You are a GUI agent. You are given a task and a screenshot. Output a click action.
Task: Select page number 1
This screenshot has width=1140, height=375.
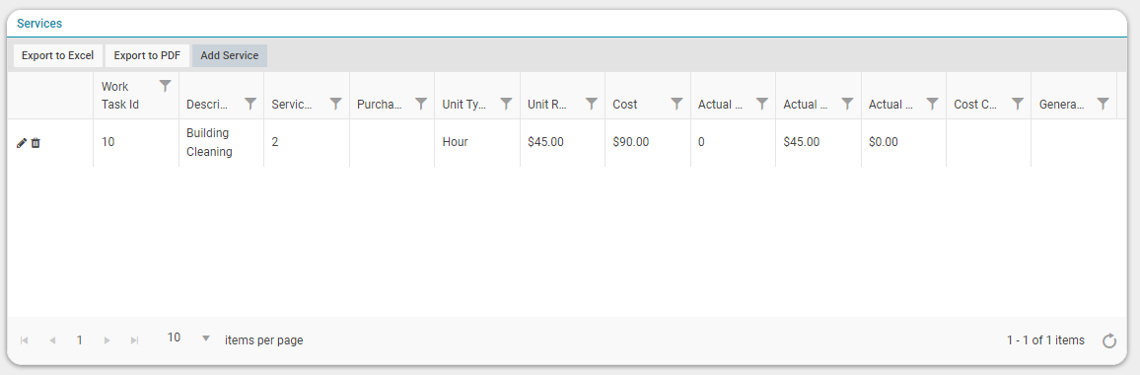point(79,340)
